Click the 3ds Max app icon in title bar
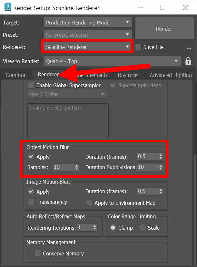 (8, 7)
